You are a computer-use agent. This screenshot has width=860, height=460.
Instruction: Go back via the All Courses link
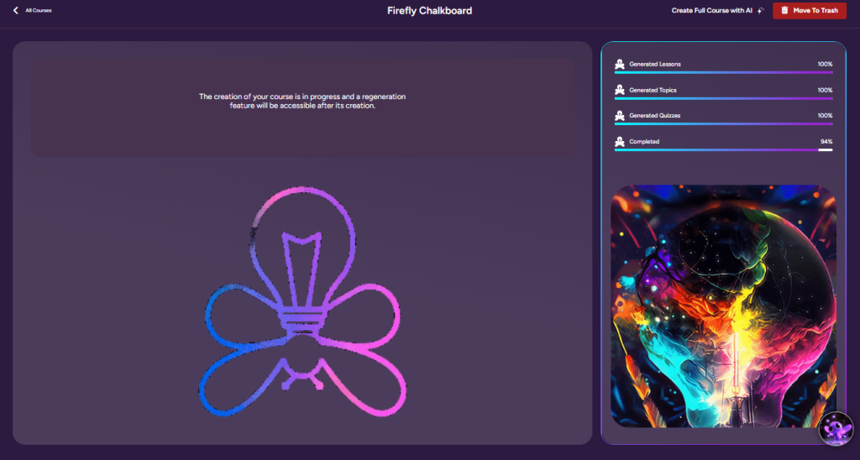38,11
